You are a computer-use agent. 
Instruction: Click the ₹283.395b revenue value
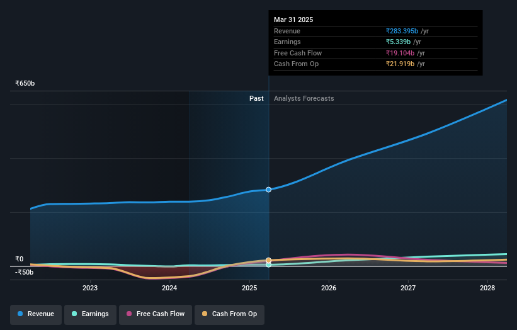pos(402,31)
